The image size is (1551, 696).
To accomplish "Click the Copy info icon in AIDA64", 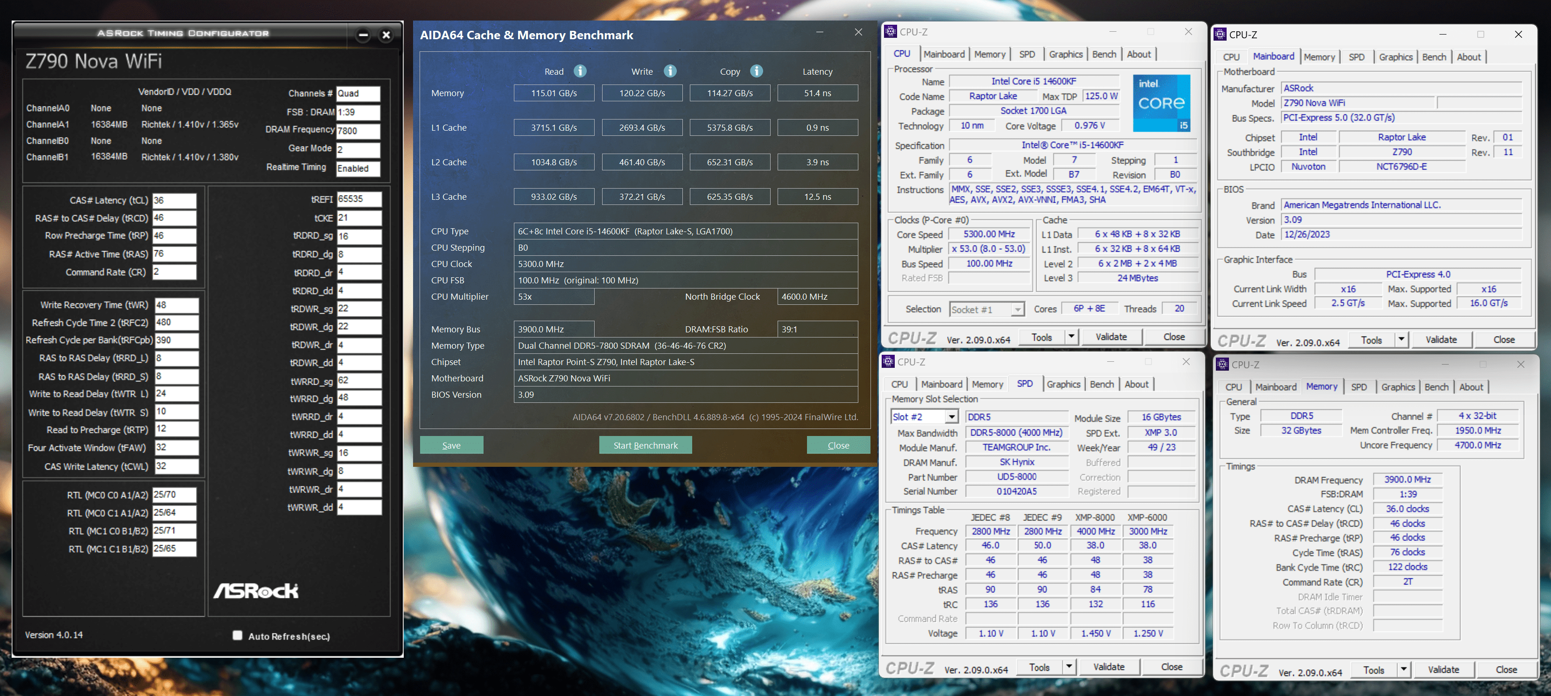I will 756,71.
